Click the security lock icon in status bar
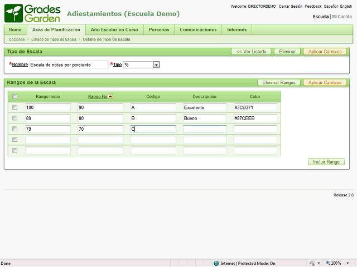Viewport: 357px width, 267px height. click(x=312, y=263)
